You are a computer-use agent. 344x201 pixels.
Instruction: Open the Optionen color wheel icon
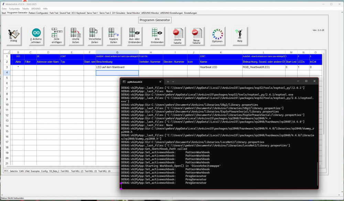click(218, 36)
